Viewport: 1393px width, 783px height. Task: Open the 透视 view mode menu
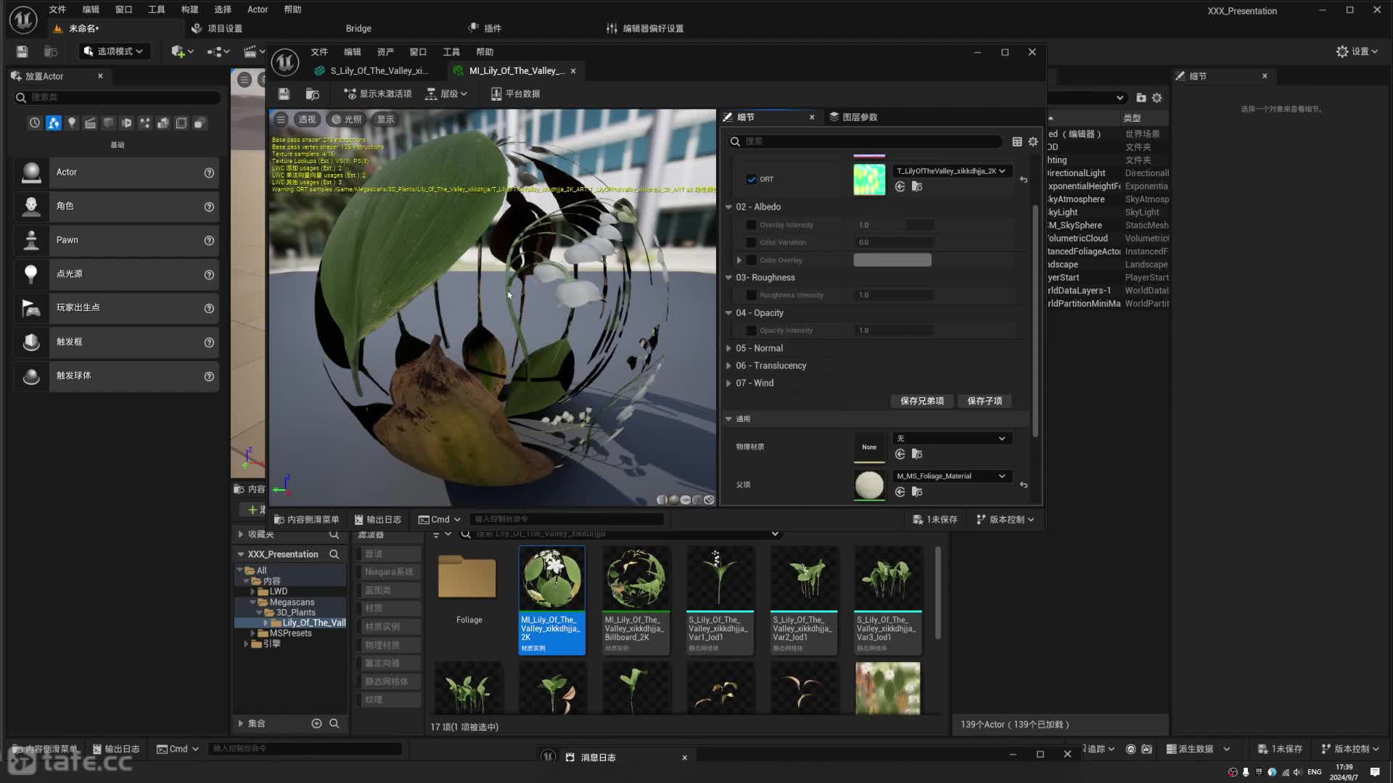click(x=307, y=120)
